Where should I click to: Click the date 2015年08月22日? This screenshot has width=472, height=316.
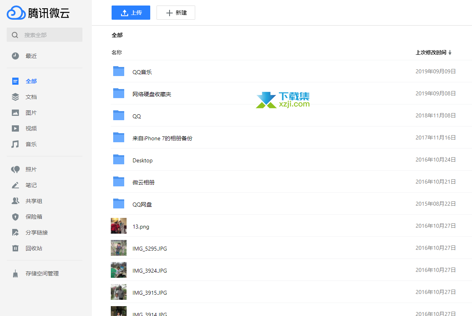(436, 204)
